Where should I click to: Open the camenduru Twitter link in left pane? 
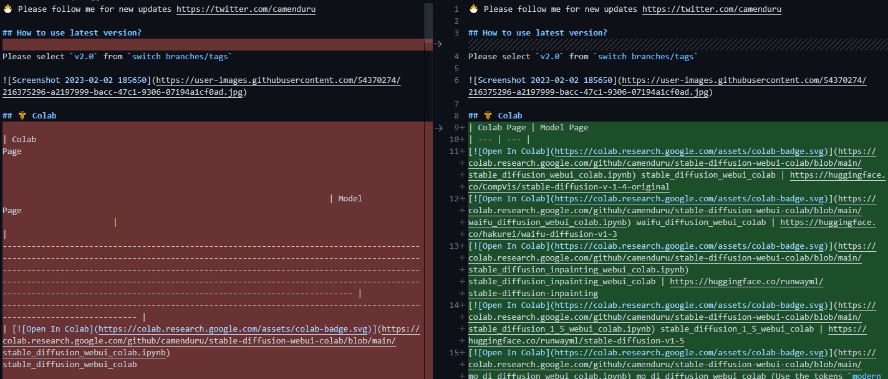pos(246,9)
